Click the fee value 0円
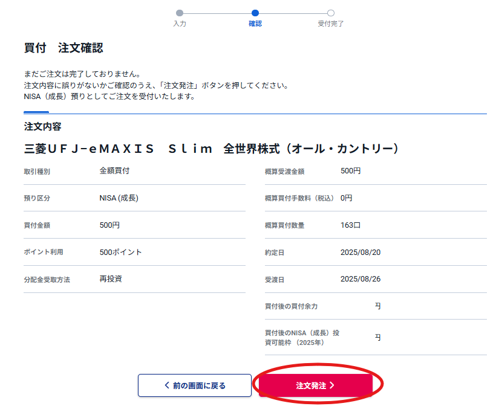This screenshot has height=412, width=496. click(x=347, y=198)
